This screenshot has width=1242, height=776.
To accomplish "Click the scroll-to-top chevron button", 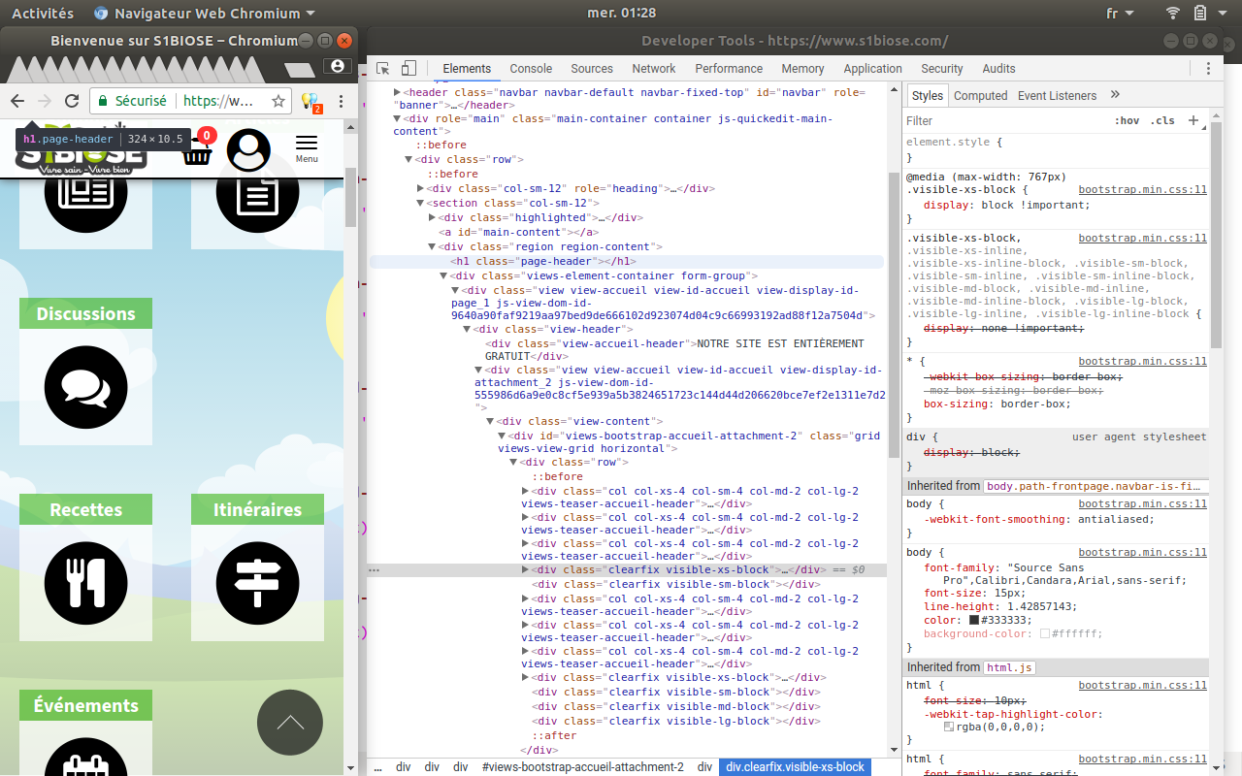I will pos(290,723).
